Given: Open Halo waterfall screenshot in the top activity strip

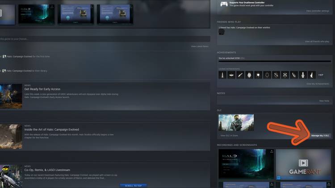Looking at the screenshot, I should (x=36, y=14).
